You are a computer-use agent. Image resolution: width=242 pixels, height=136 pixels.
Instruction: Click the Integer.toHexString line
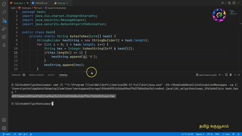pos(89,49)
